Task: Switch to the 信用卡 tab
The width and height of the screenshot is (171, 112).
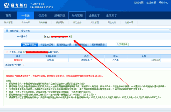Action: click(43, 16)
